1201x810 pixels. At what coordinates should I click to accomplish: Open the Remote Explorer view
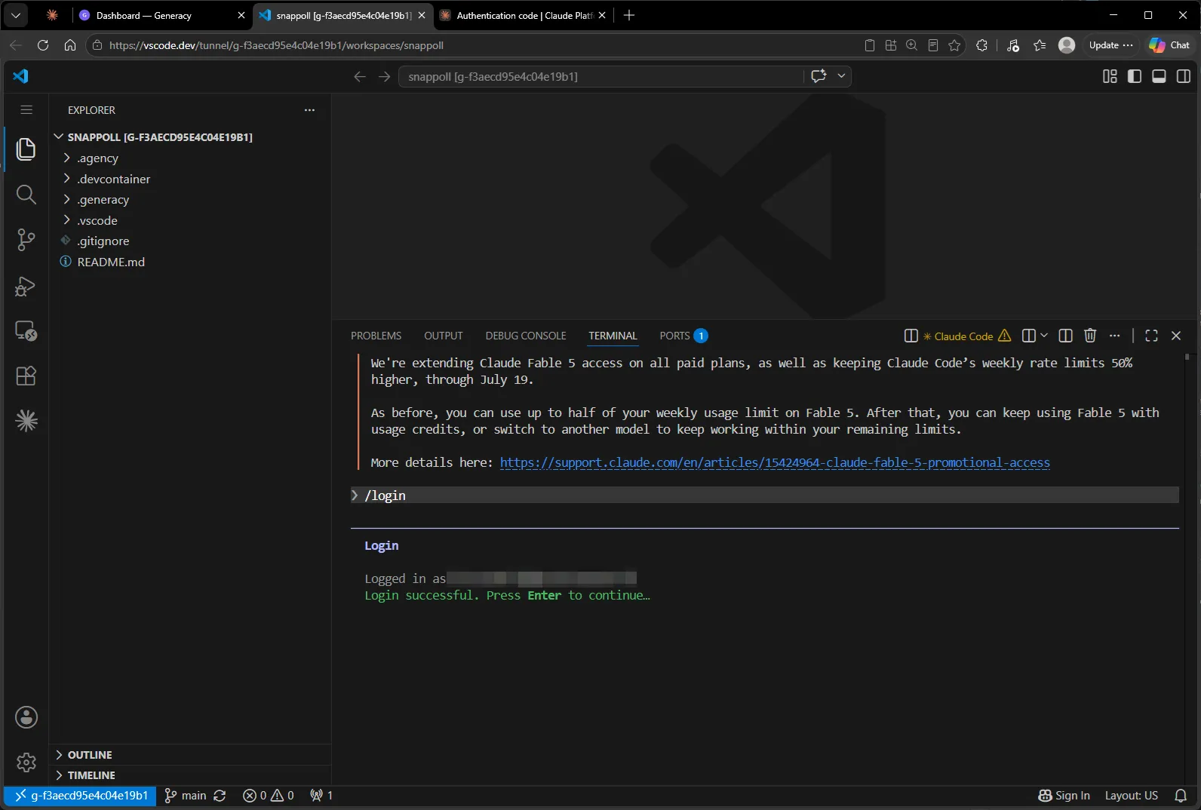tap(26, 331)
